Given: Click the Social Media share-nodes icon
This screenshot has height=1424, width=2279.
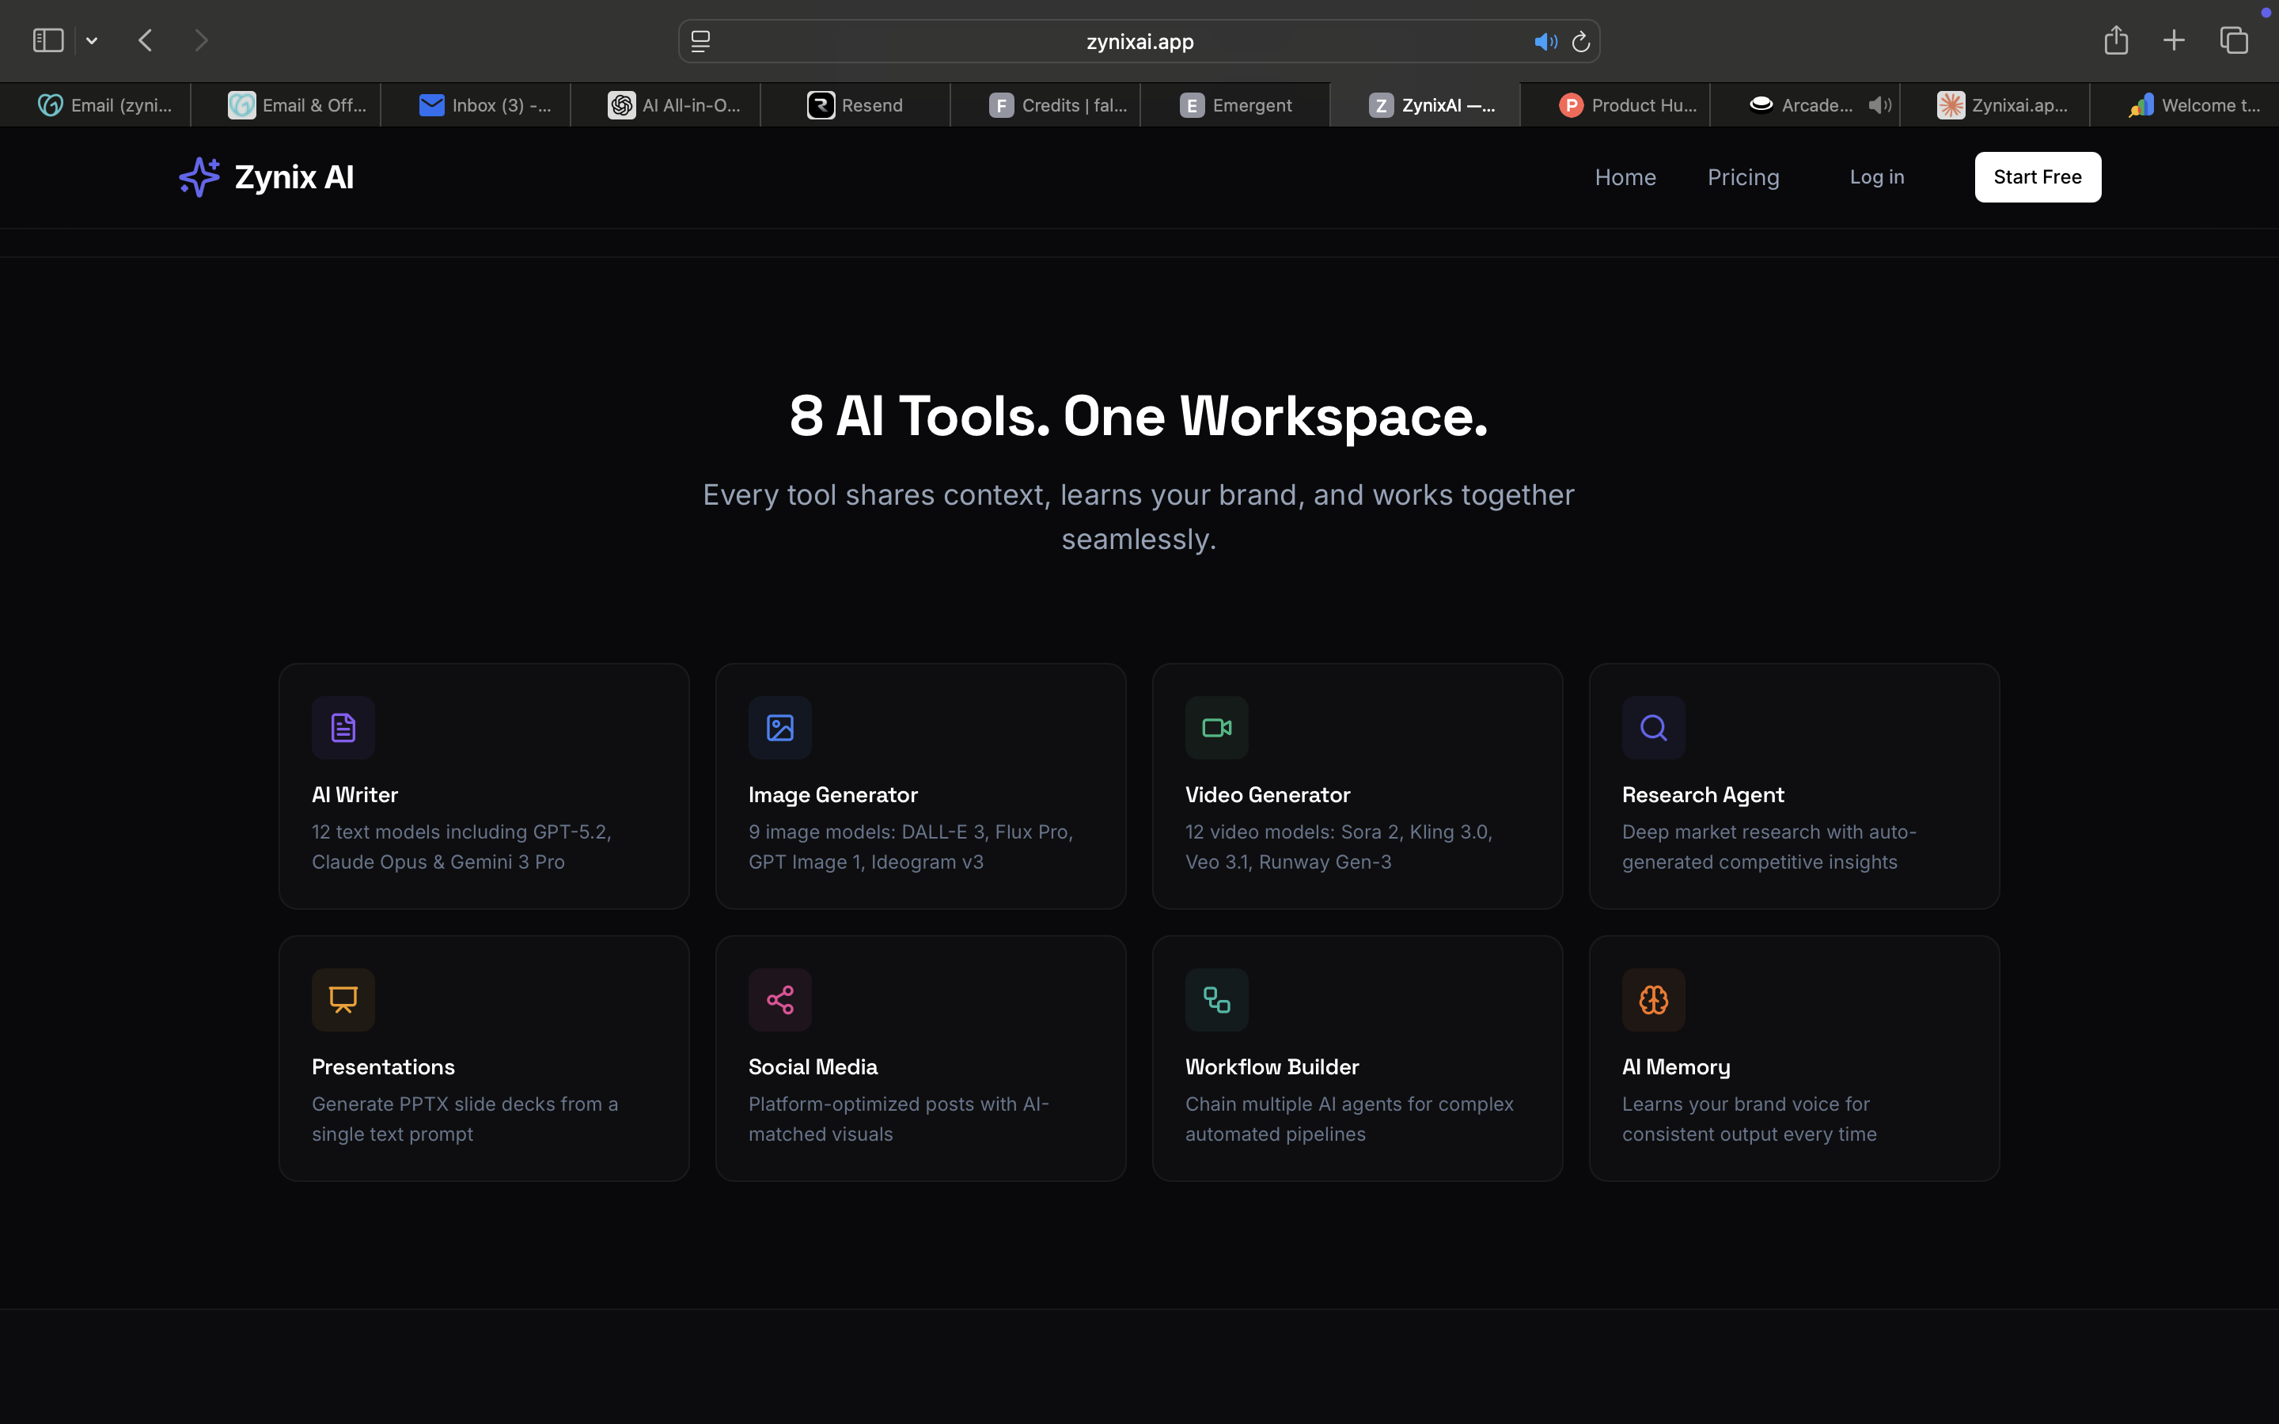Looking at the screenshot, I should click(x=779, y=998).
